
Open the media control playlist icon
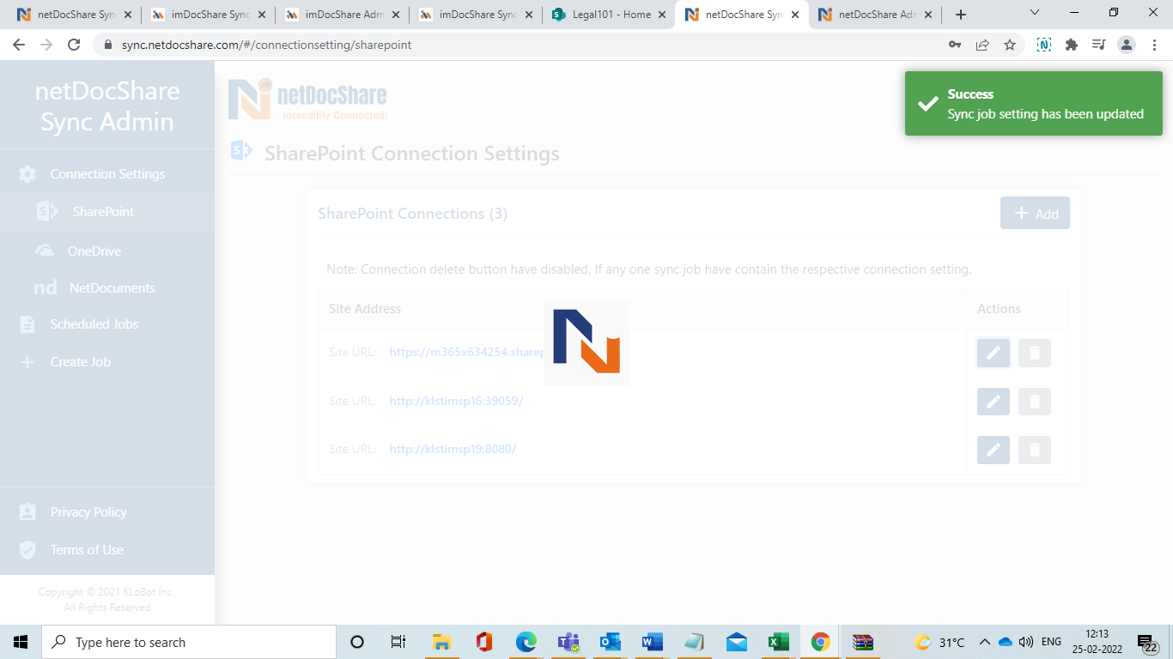(x=1099, y=45)
